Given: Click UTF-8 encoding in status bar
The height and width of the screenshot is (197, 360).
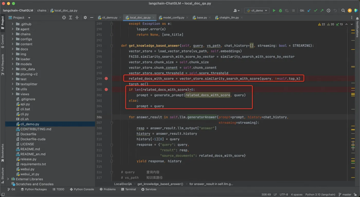Looking at the screenshot, I should [x=284, y=195].
